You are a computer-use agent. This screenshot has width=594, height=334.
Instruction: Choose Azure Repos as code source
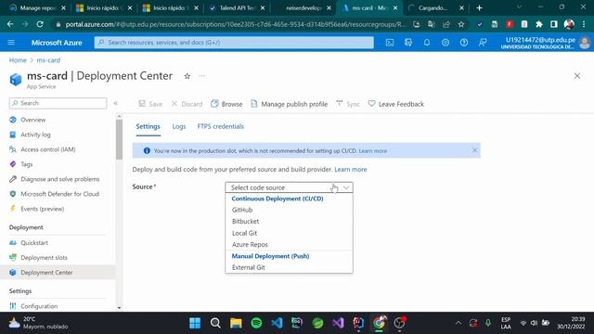click(x=250, y=245)
